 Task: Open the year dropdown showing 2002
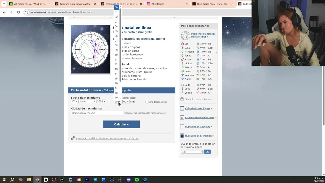click(x=101, y=101)
